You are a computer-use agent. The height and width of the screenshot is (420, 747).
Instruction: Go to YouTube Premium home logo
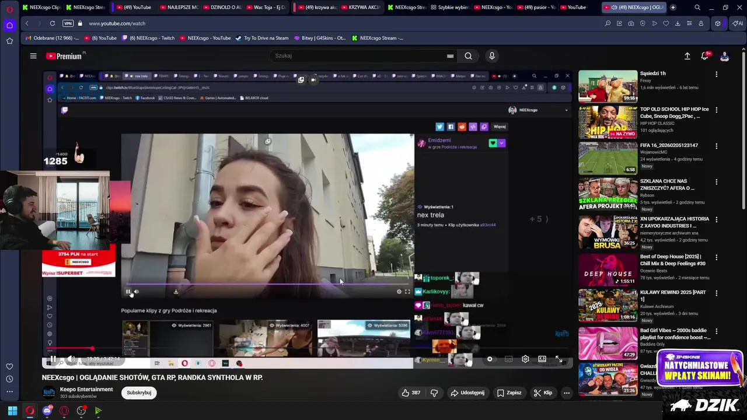pyautogui.click(x=64, y=56)
